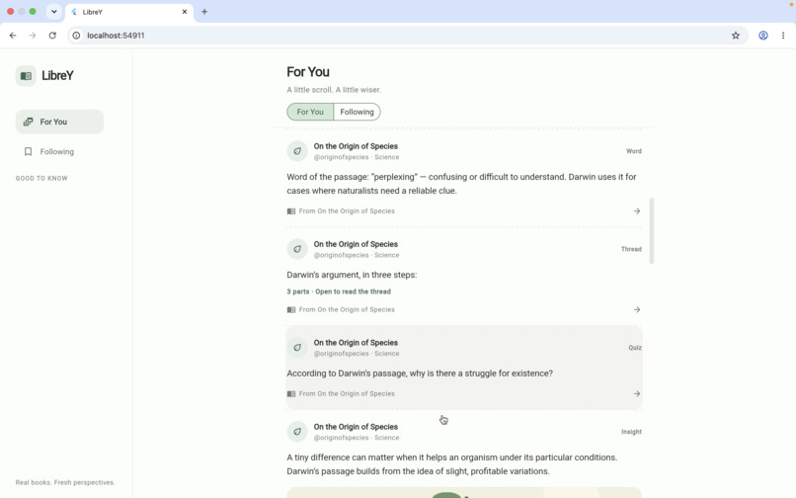The image size is (796, 498).
Task: Click the feed's vertical scrollbar thumb
Action: 652,231
